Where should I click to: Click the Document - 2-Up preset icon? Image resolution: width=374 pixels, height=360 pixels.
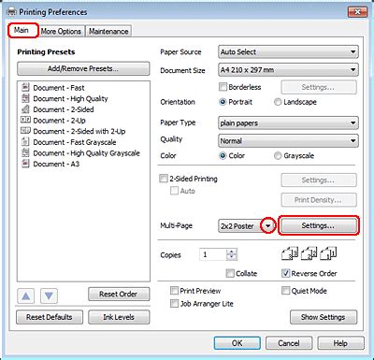coord(25,120)
